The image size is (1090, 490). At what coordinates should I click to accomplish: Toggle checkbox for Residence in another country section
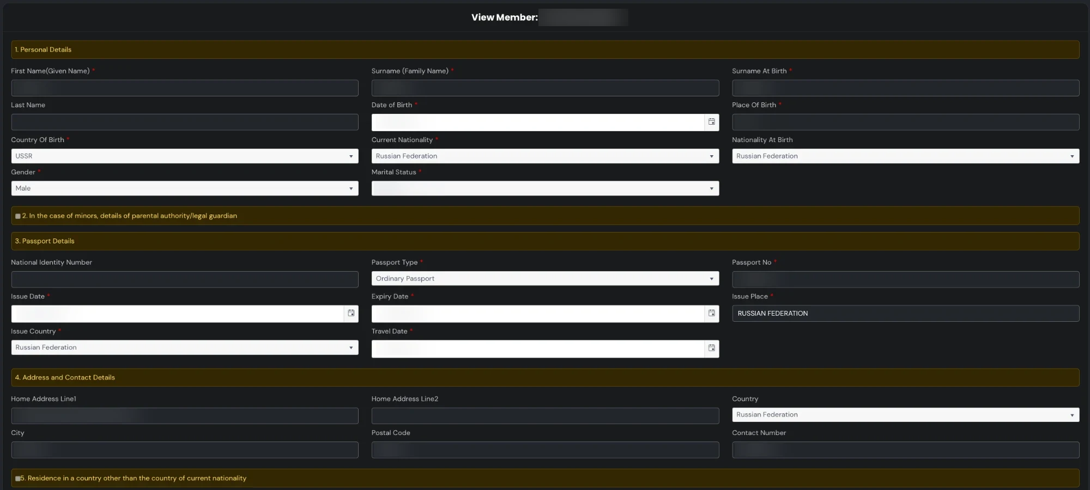pyautogui.click(x=18, y=479)
